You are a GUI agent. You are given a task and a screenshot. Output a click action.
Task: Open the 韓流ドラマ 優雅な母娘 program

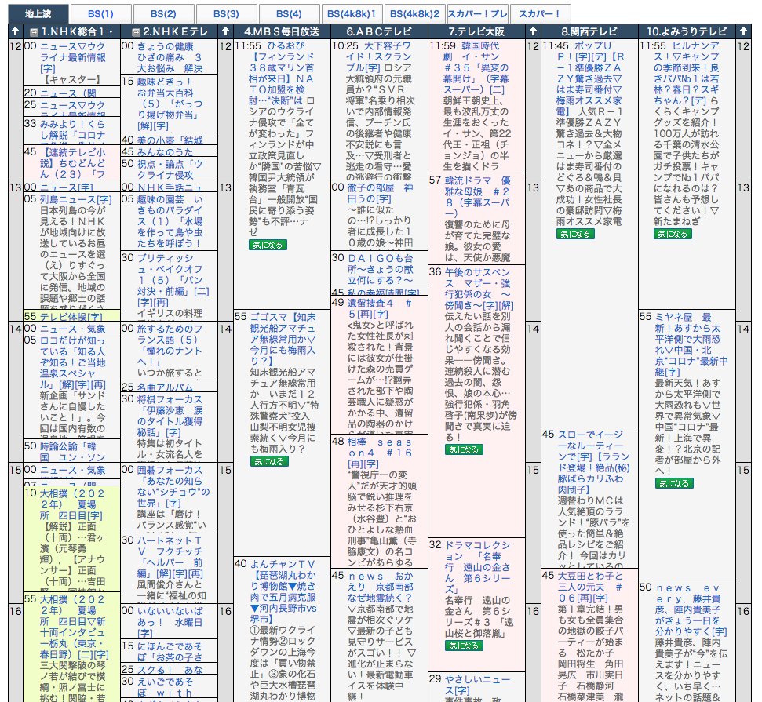[x=477, y=197]
